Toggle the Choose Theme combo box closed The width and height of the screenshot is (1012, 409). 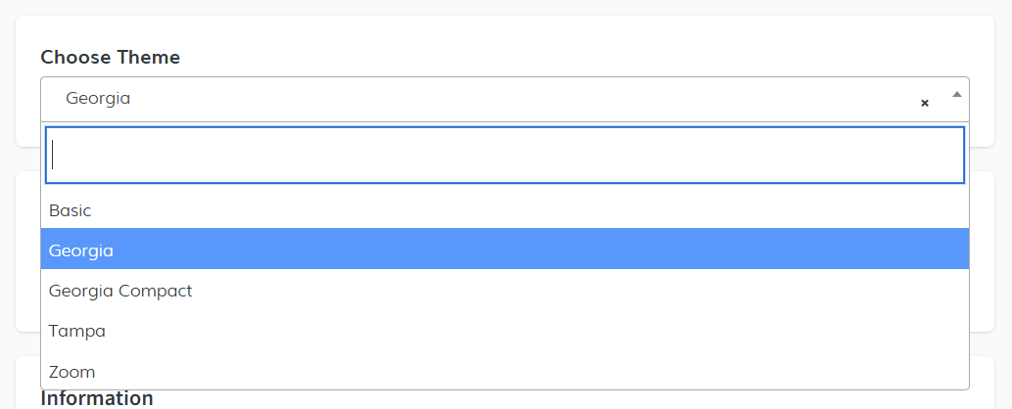pos(956,94)
